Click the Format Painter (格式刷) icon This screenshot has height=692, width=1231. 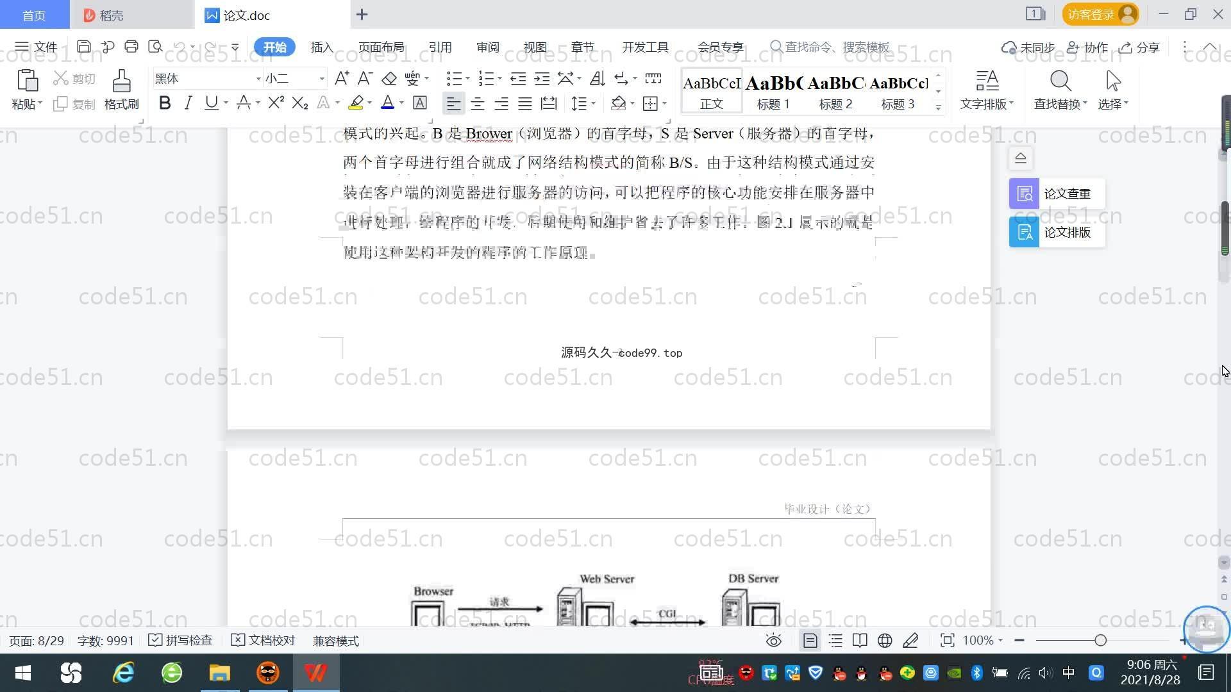point(121,82)
